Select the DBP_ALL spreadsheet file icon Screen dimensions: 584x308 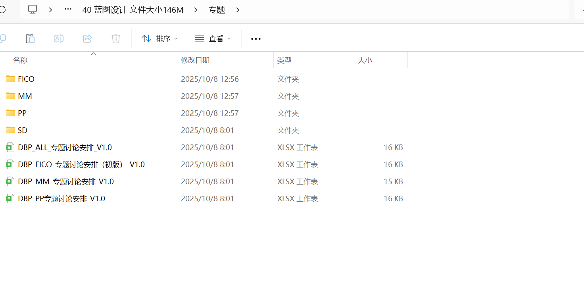click(x=11, y=148)
